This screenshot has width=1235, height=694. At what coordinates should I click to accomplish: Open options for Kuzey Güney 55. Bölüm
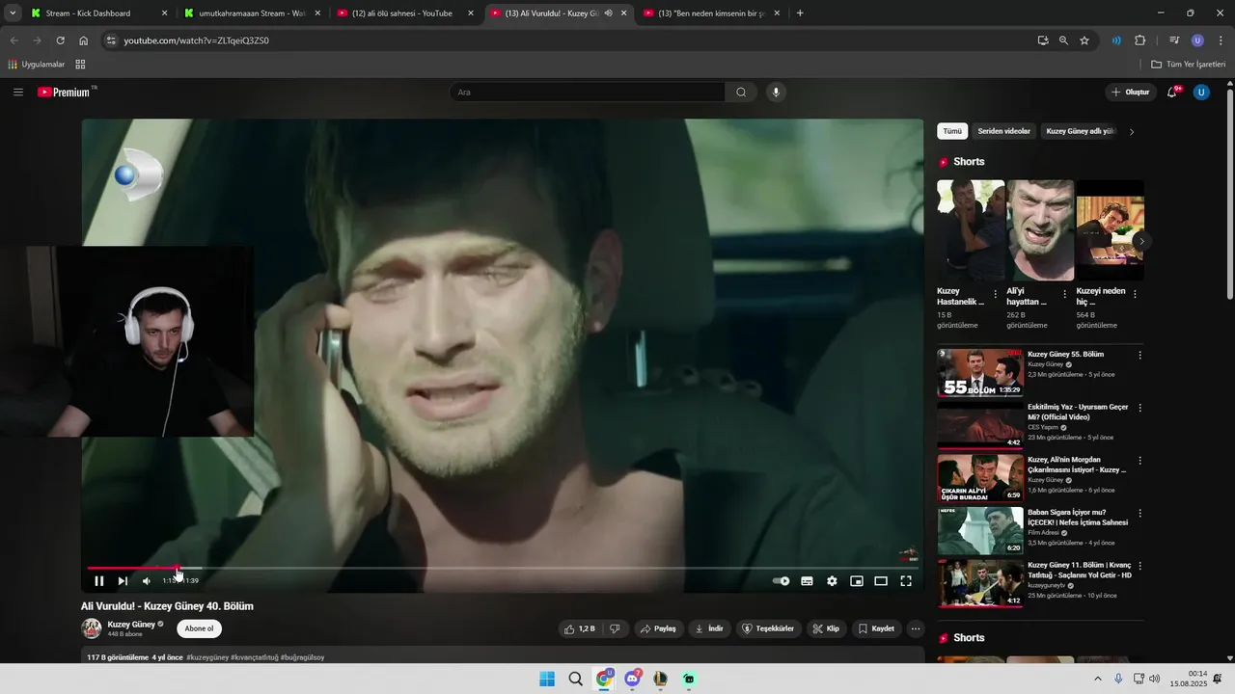pyautogui.click(x=1139, y=356)
